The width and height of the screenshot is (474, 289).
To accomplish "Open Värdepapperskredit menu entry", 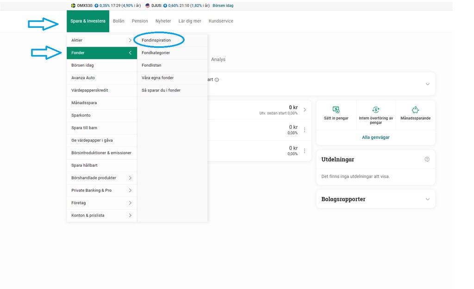I will pyautogui.click(x=102, y=90).
